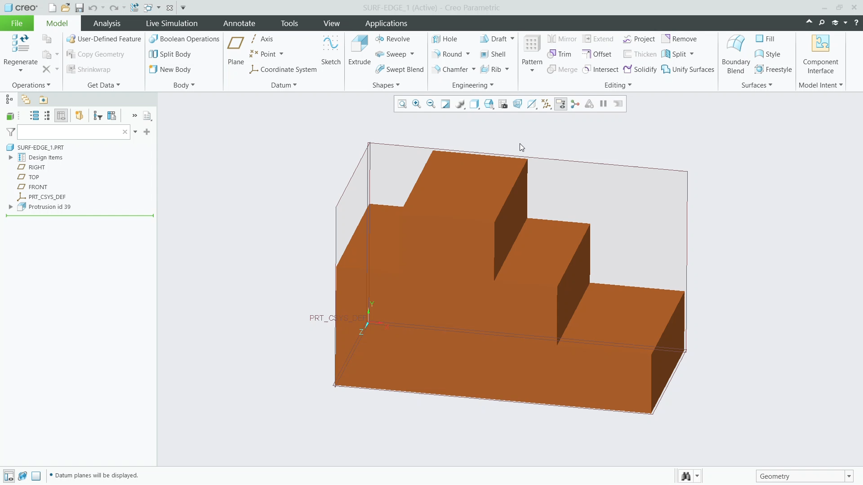Click the New Body button
863x485 pixels.
pyautogui.click(x=170, y=70)
